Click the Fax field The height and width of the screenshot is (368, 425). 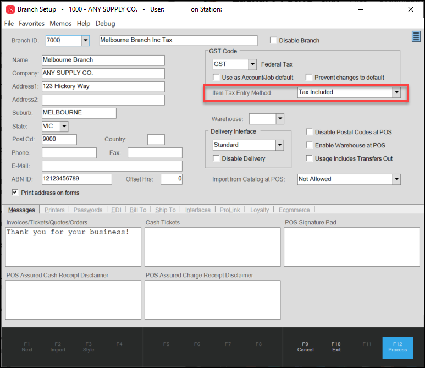click(x=155, y=153)
